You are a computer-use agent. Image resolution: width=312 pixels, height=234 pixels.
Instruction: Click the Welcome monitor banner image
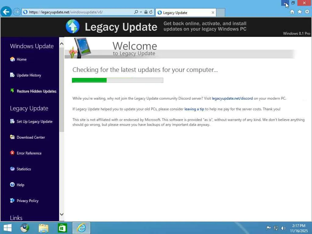[x=80, y=48]
